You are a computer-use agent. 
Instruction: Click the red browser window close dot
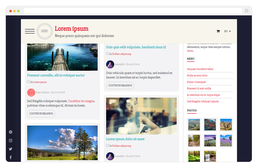coord(10,11)
